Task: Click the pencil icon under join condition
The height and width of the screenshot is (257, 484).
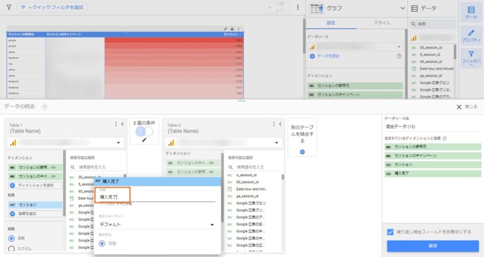Action: pos(144,140)
